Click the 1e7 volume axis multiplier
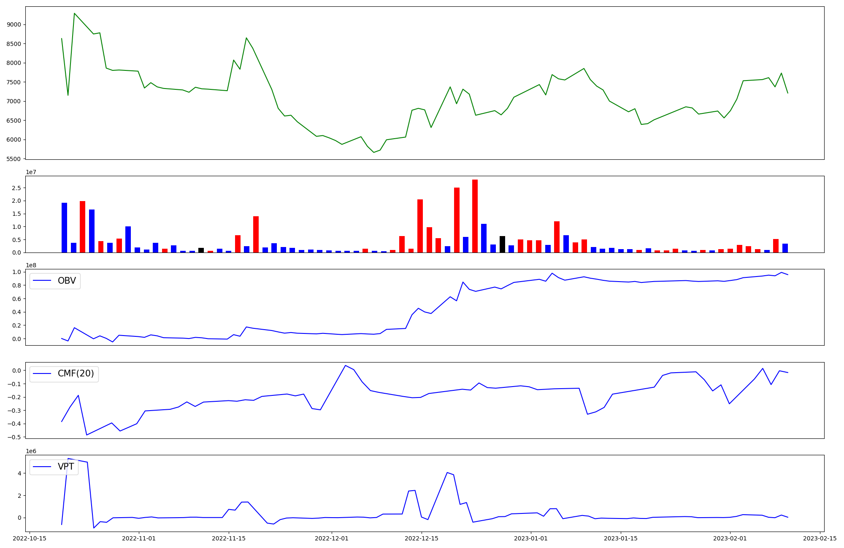844x548 pixels. 31,172
